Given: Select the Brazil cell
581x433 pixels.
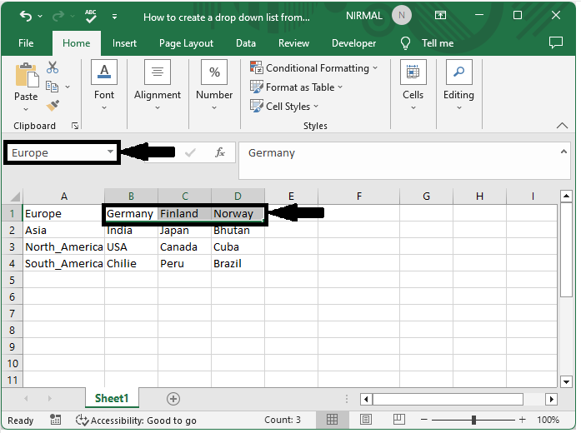Looking at the screenshot, I should point(238,263).
